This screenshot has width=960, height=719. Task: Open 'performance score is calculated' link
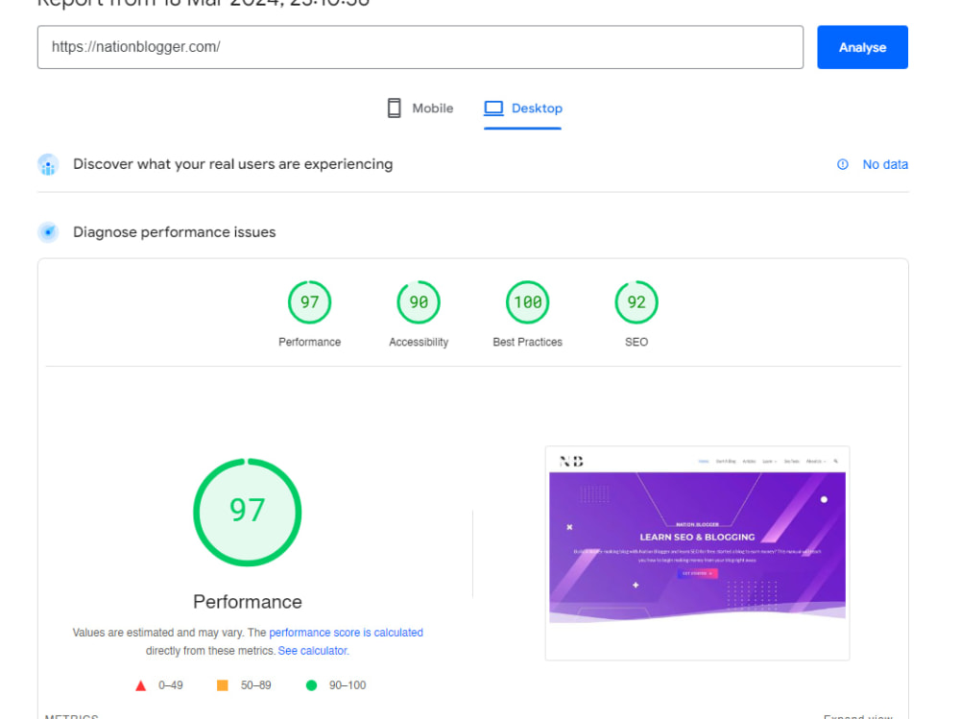pos(346,632)
